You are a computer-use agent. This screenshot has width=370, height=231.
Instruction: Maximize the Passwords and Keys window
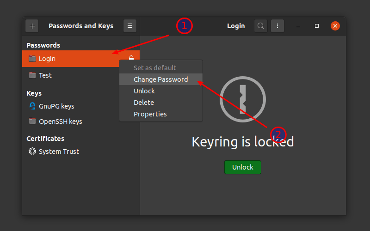pos(317,26)
